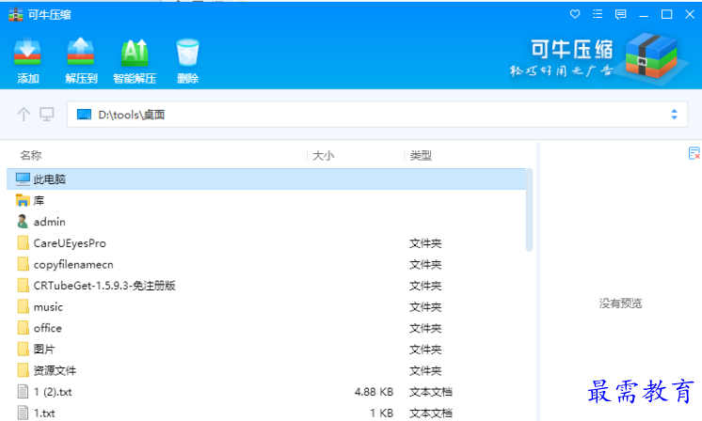Select the CareUEyesPro folder
Image resolution: width=702 pixels, height=421 pixels.
pyautogui.click(x=70, y=242)
